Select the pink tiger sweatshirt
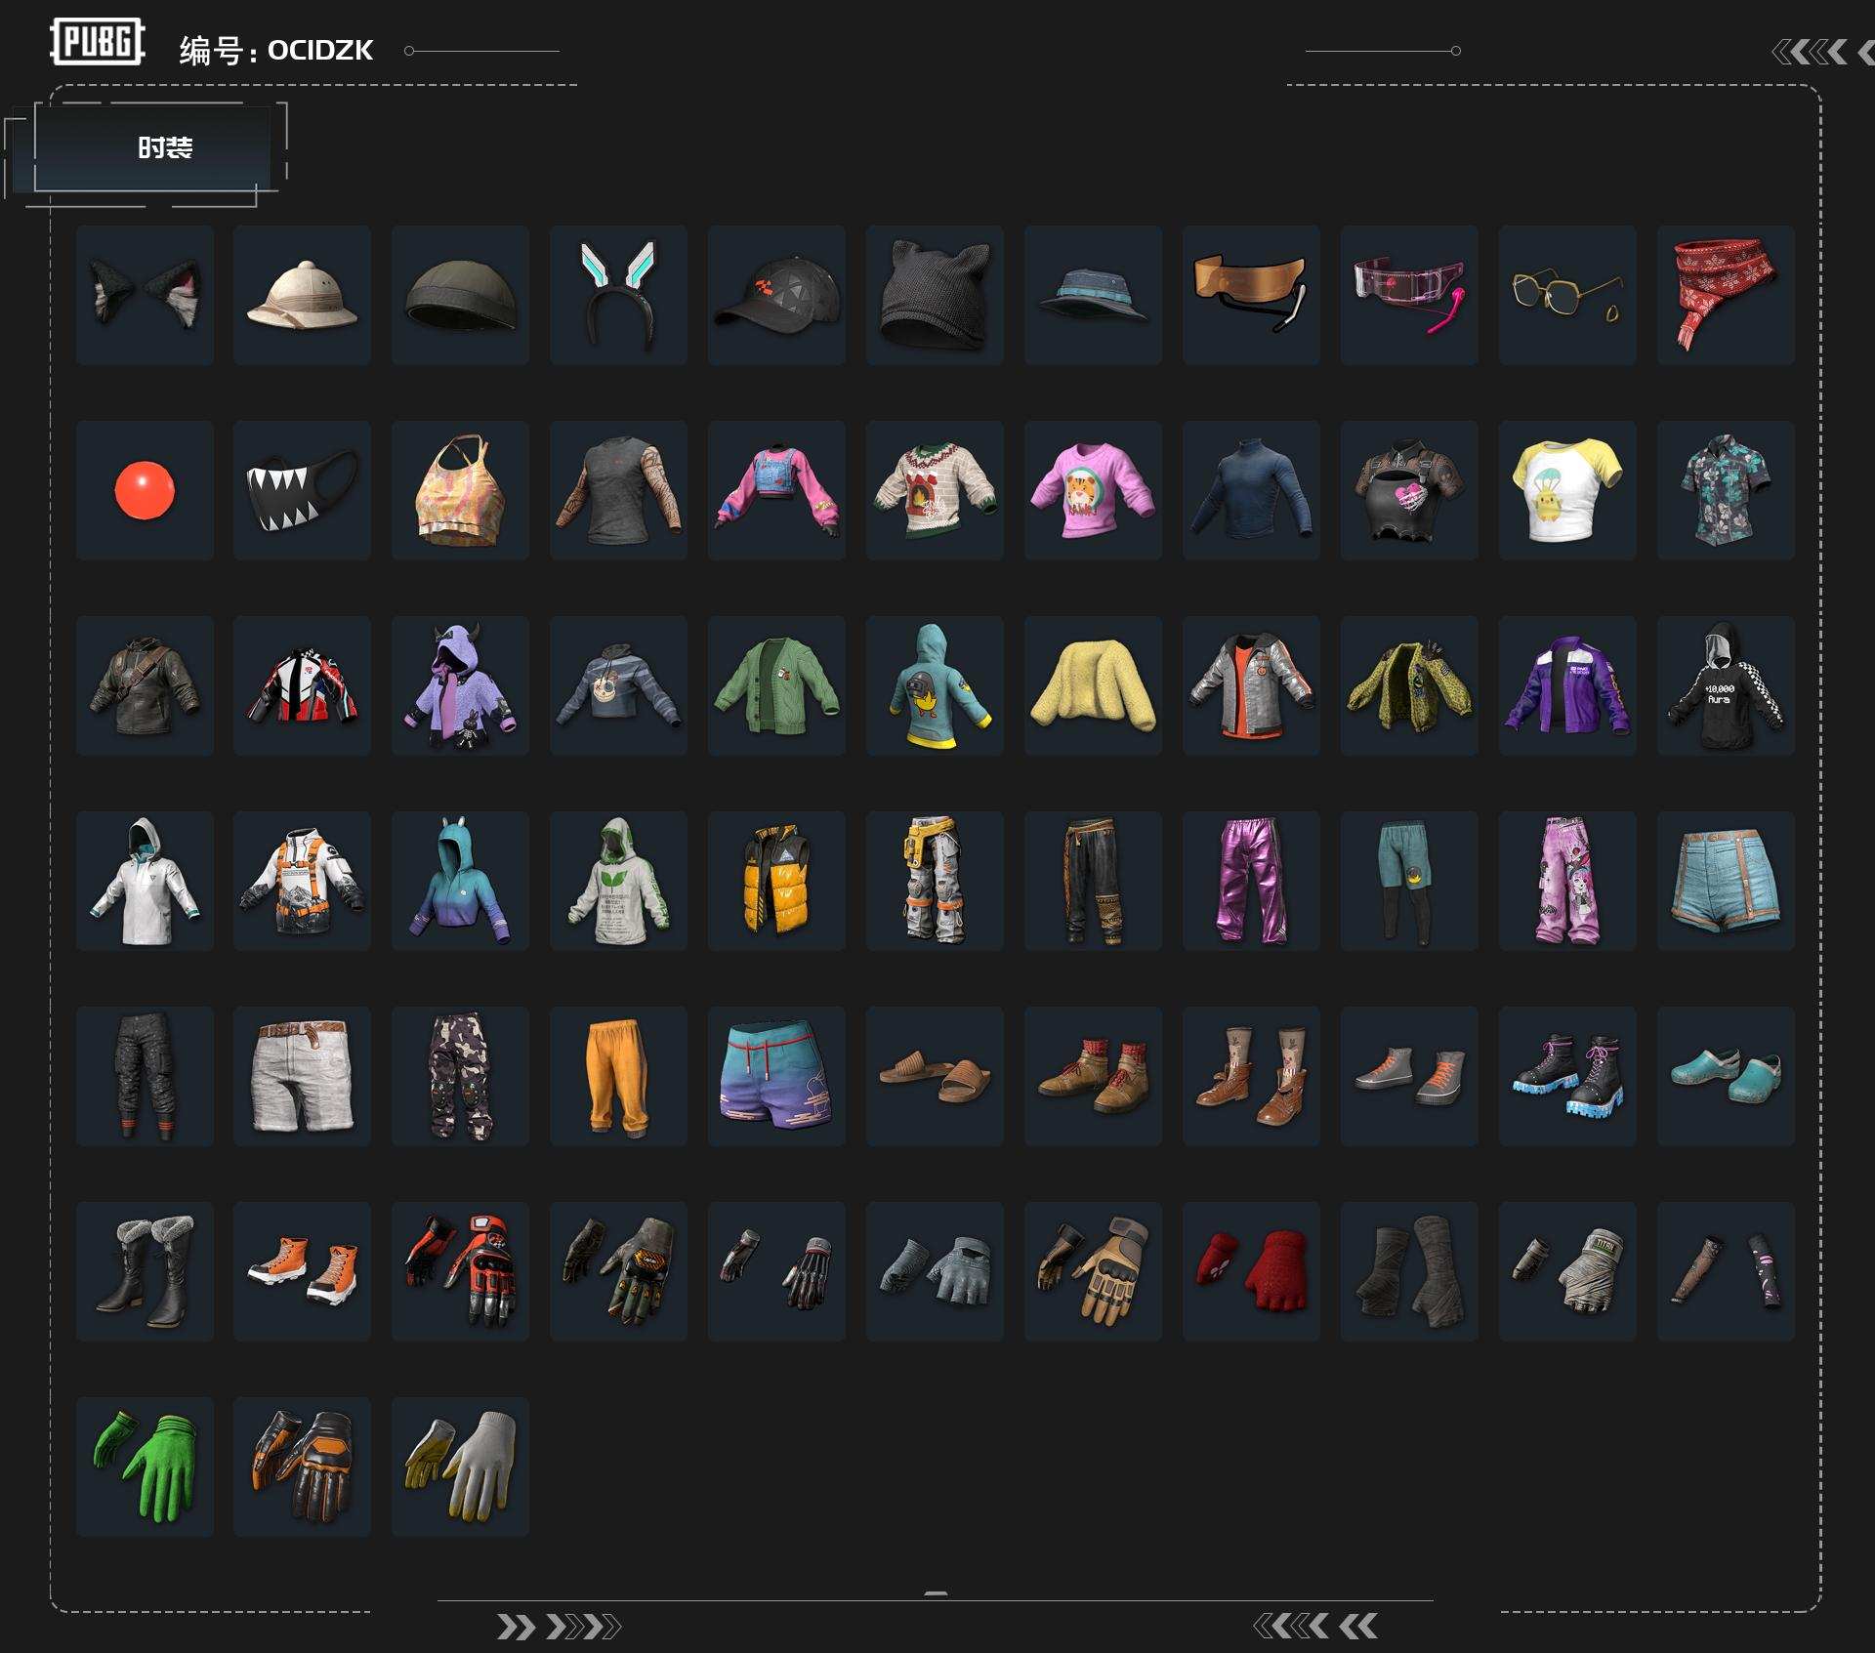The image size is (1875, 1653). (x=1094, y=490)
